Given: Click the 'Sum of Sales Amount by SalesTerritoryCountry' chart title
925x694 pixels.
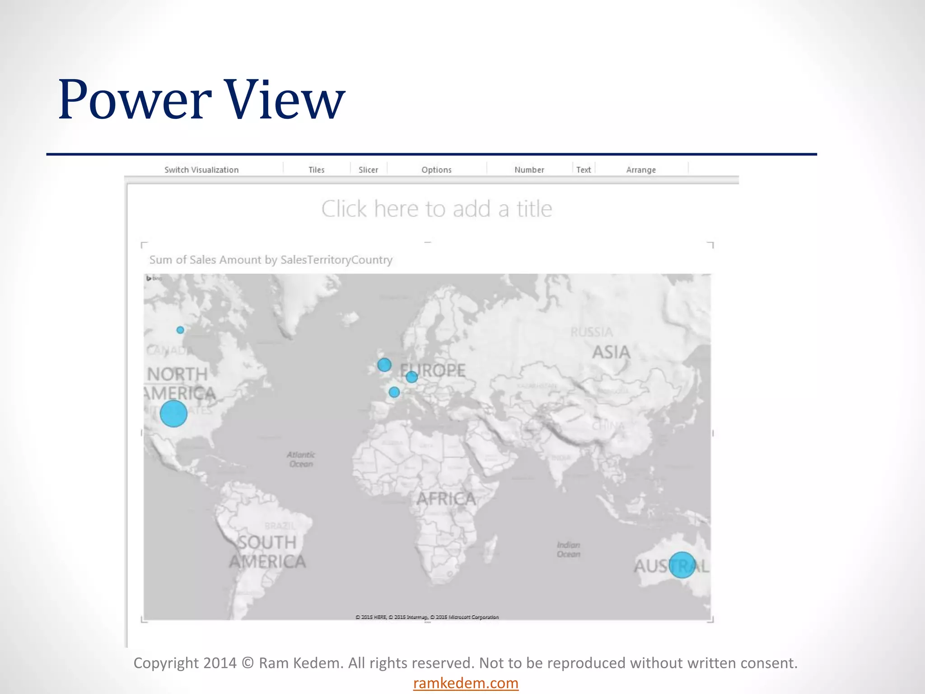Looking at the screenshot, I should click(x=271, y=260).
